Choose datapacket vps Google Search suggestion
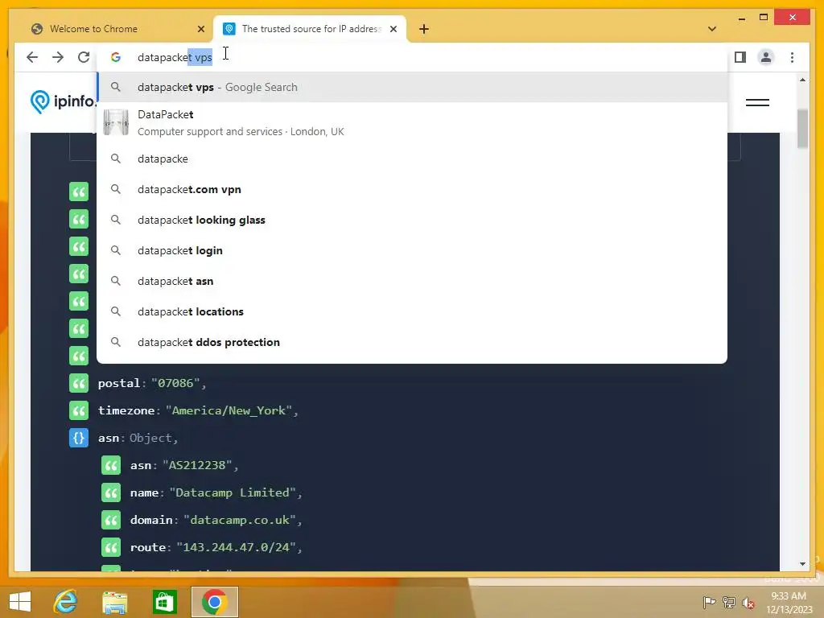 tap(413, 87)
